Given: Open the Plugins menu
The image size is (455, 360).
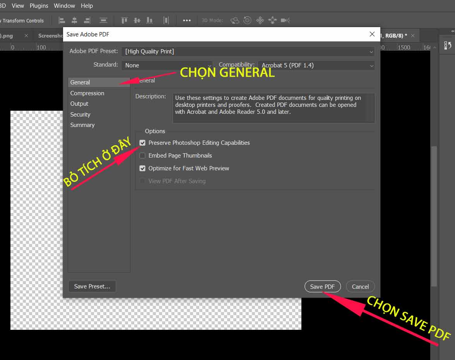Looking at the screenshot, I should tap(39, 5).
